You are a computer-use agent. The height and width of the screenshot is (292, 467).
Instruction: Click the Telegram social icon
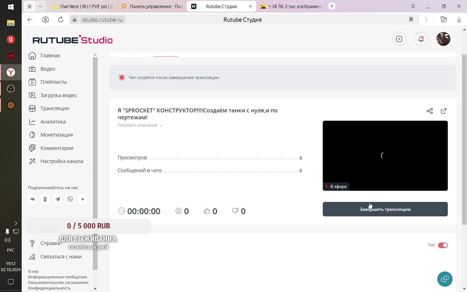[x=58, y=199]
